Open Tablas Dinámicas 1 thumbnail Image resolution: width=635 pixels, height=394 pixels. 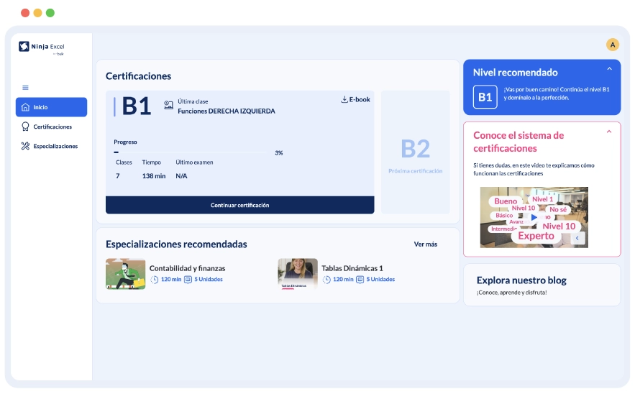(x=298, y=274)
